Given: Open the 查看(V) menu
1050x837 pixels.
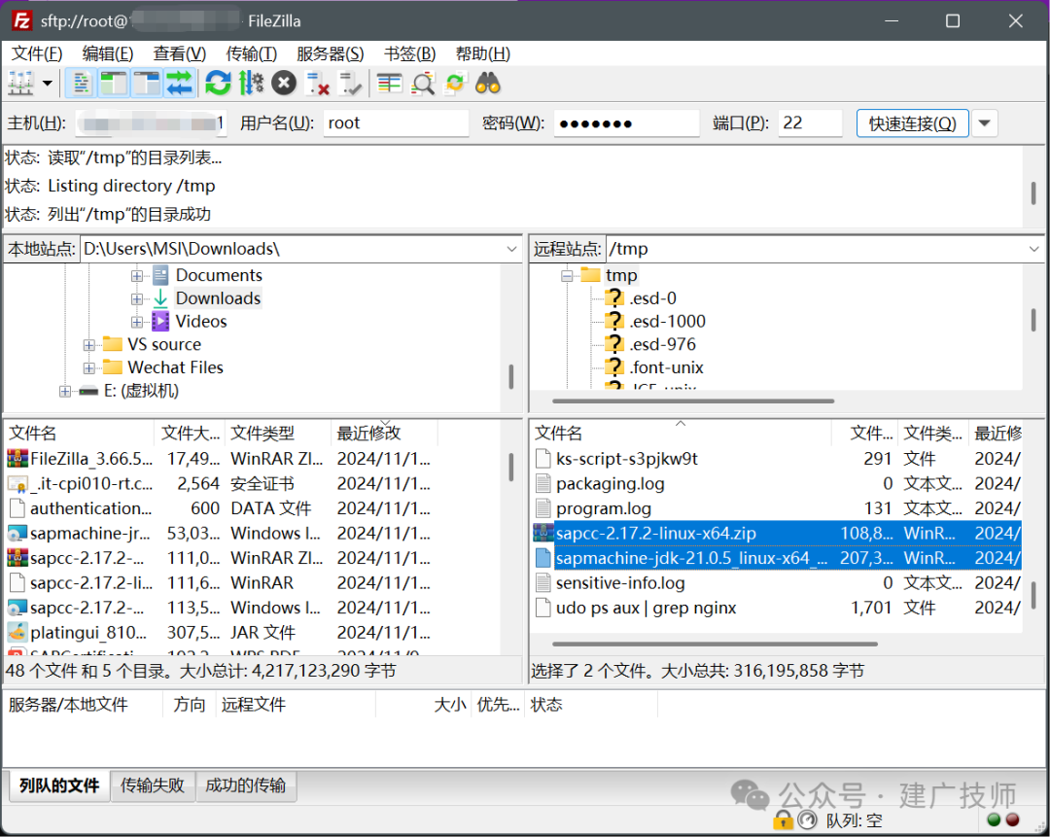Looking at the screenshot, I should [x=179, y=53].
